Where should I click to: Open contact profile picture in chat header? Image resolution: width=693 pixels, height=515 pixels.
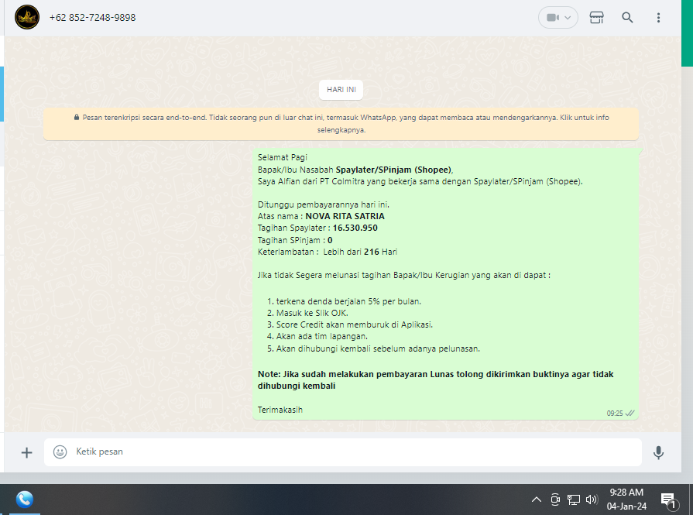(27, 17)
